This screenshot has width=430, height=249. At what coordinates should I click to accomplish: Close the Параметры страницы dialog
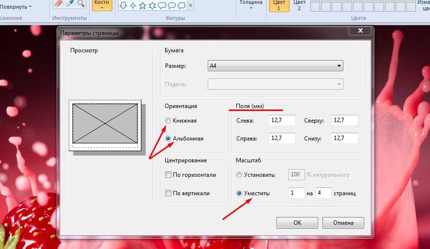tap(361, 31)
